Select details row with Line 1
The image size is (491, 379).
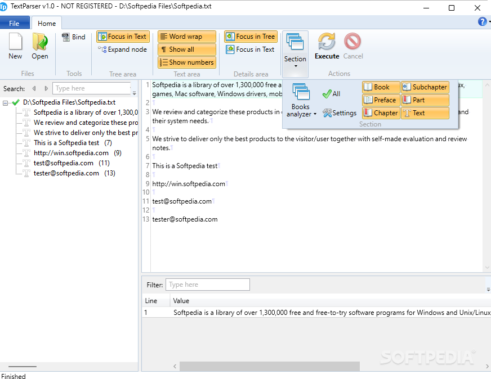316,313
